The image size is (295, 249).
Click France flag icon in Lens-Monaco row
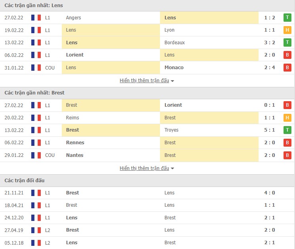point(36,68)
